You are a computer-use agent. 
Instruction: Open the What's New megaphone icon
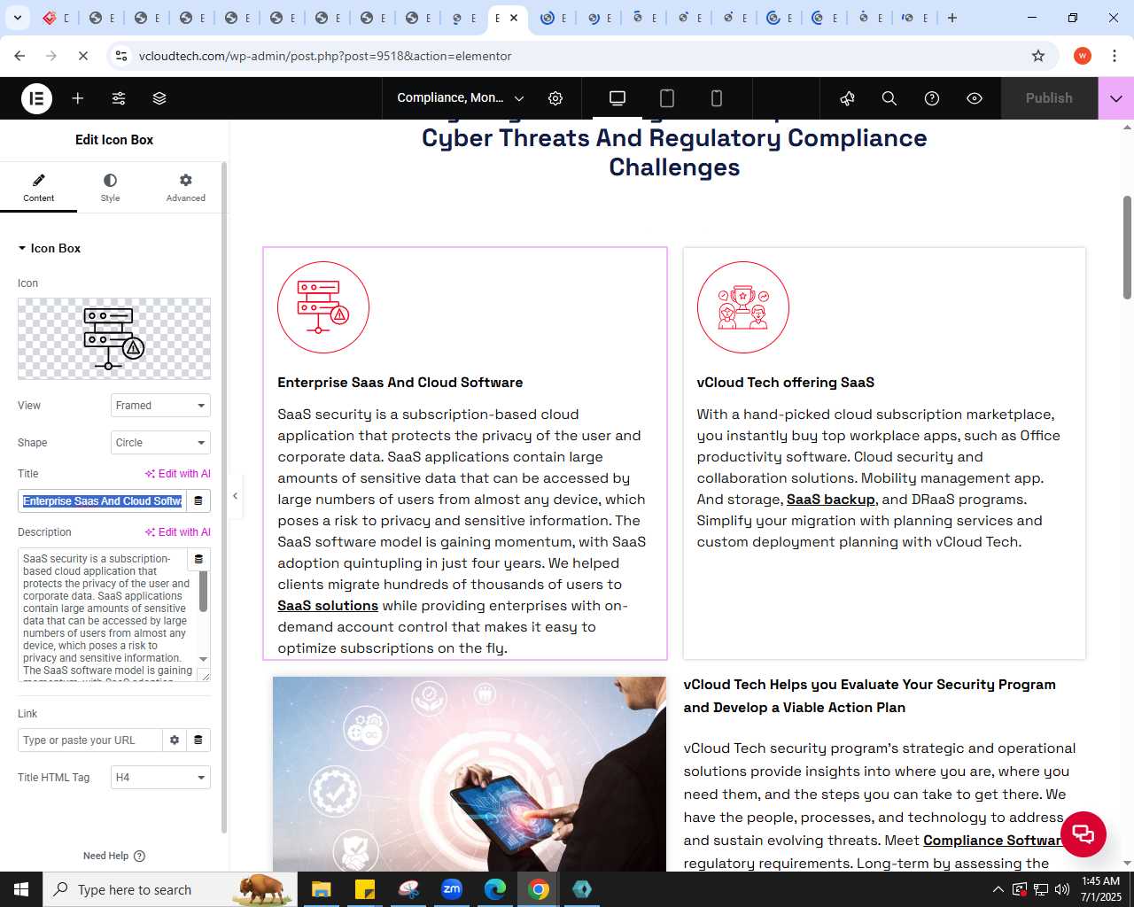pos(847,98)
